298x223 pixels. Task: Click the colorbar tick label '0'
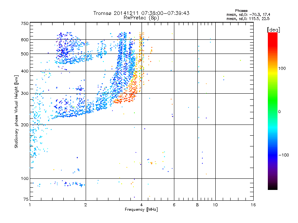[x=279, y=112]
